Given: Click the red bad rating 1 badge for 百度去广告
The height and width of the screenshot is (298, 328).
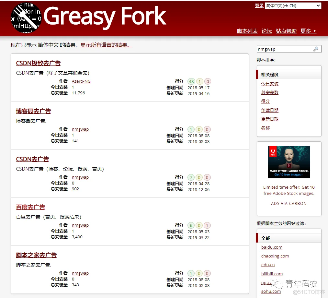Looking at the screenshot, I should coord(207,225).
